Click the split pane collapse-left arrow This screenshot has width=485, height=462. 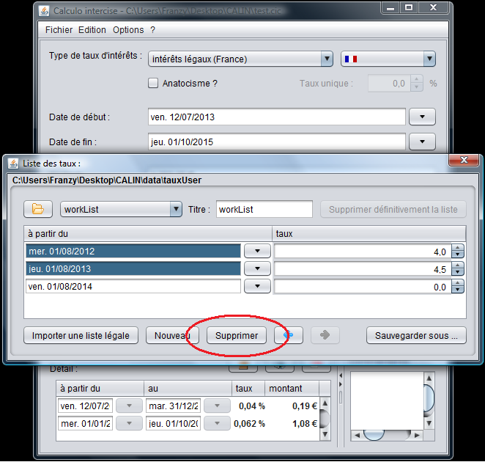341,375
